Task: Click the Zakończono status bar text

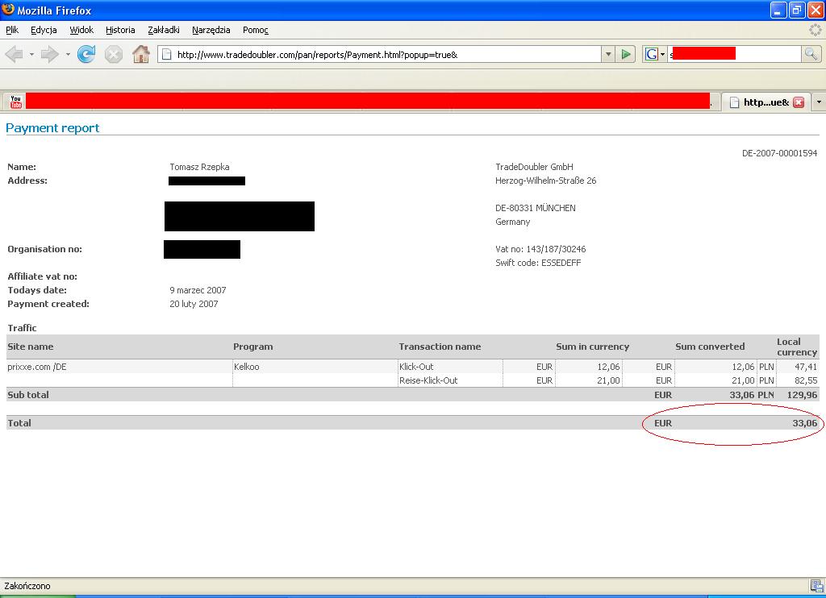Action: click(27, 586)
